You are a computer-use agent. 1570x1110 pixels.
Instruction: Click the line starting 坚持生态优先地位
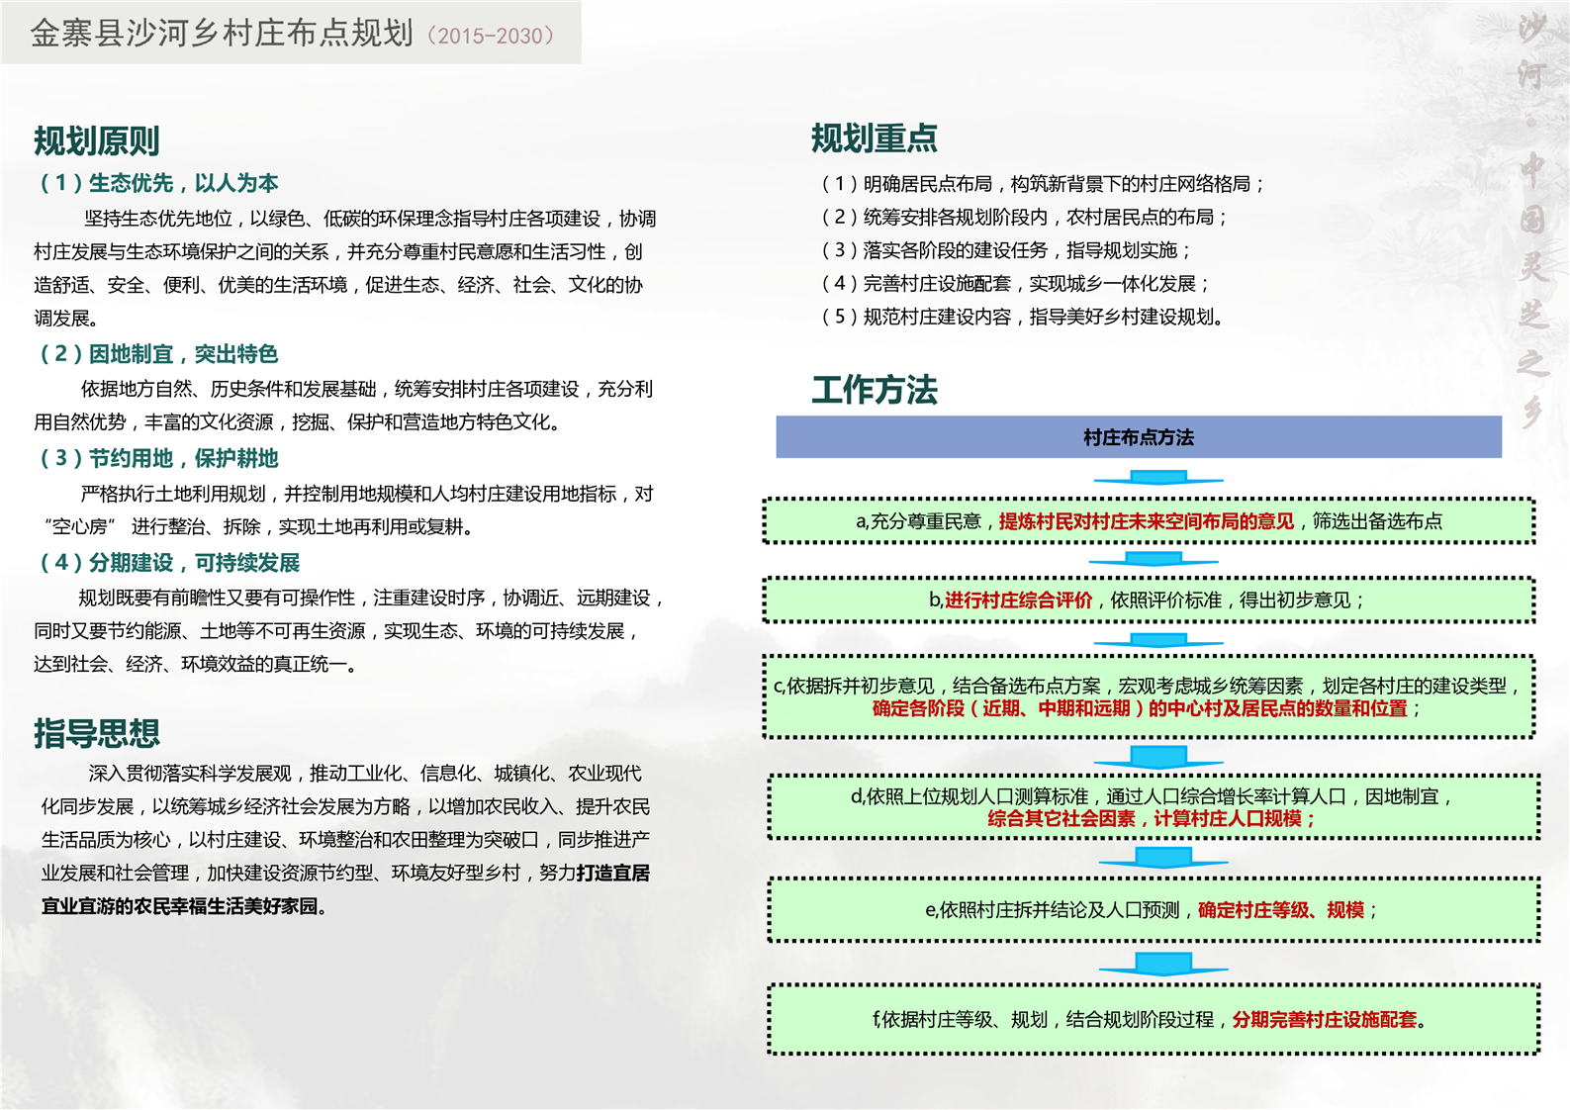[x=370, y=219]
